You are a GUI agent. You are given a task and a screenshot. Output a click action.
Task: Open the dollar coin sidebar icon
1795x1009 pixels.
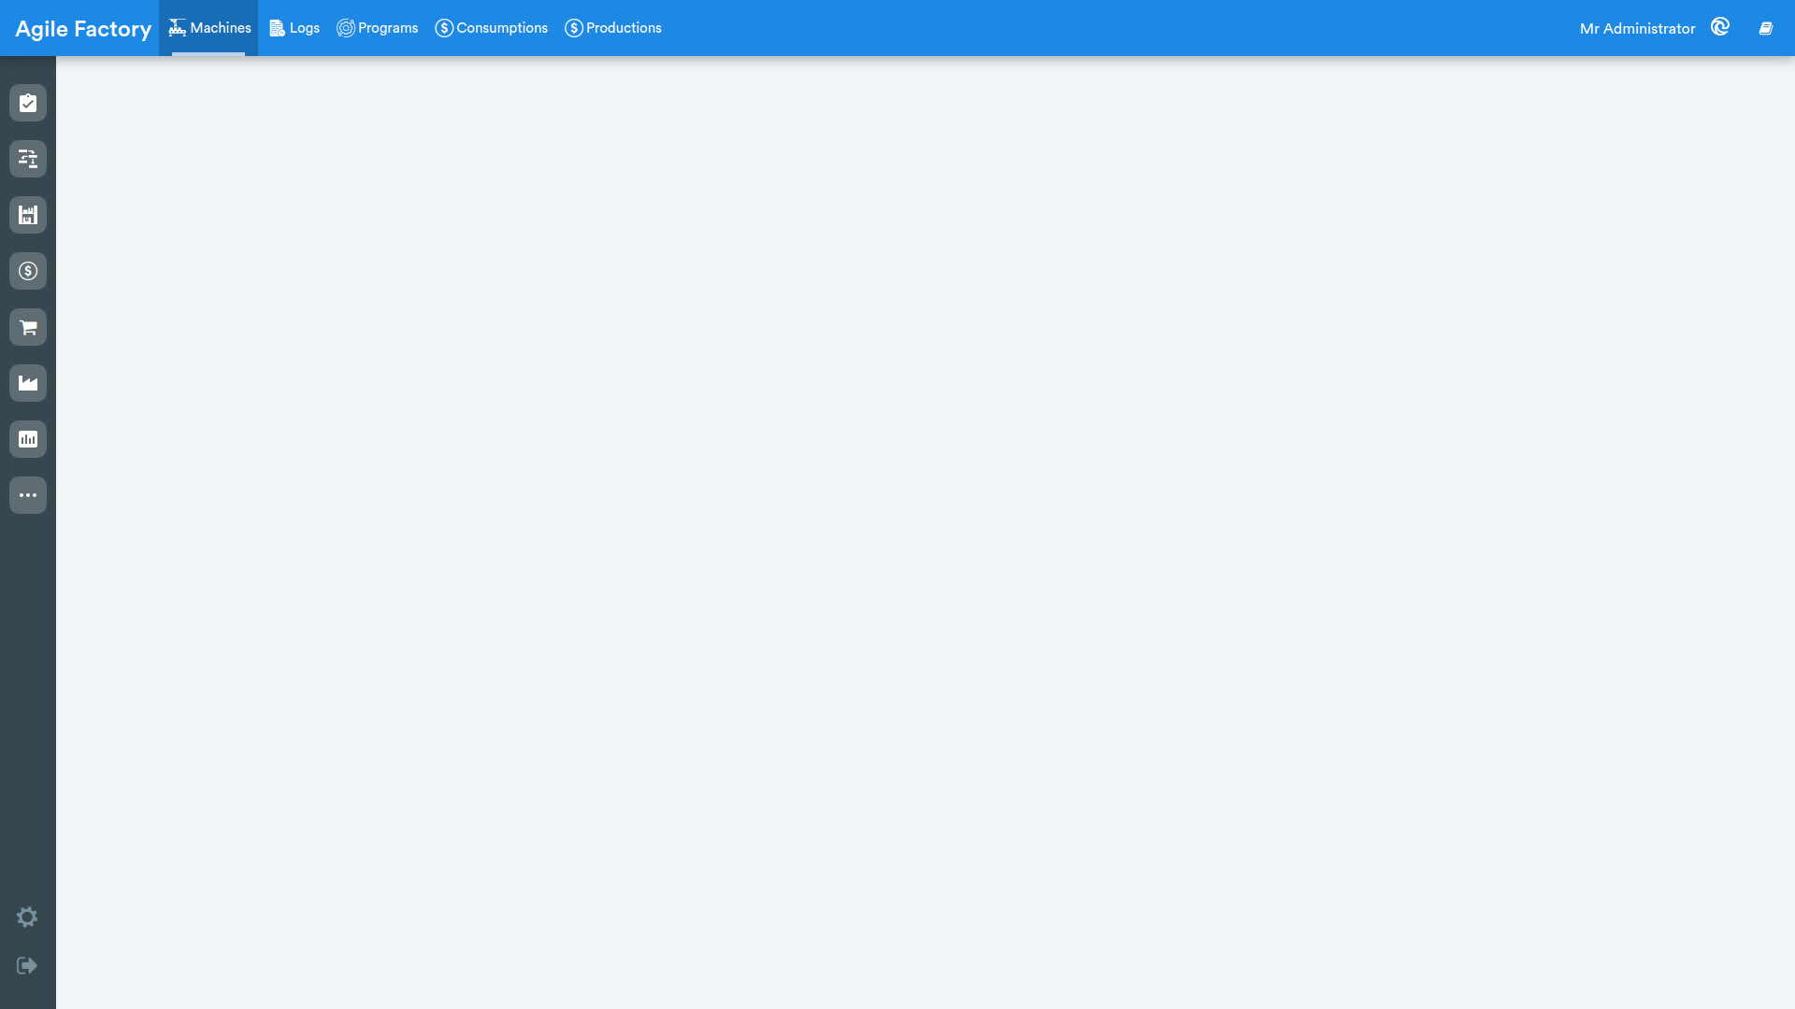(x=28, y=271)
